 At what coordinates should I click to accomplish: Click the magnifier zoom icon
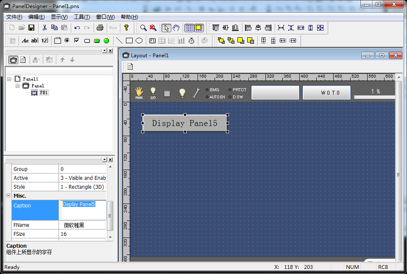tap(144, 28)
